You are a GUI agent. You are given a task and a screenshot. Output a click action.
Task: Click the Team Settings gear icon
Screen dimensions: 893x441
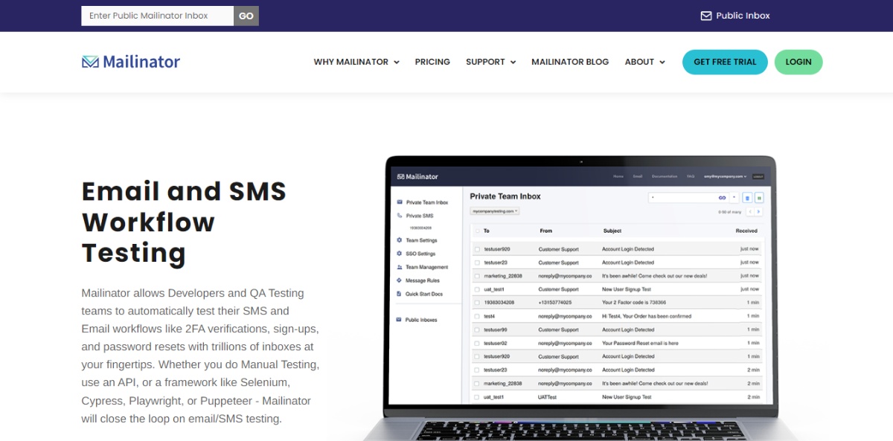click(400, 240)
